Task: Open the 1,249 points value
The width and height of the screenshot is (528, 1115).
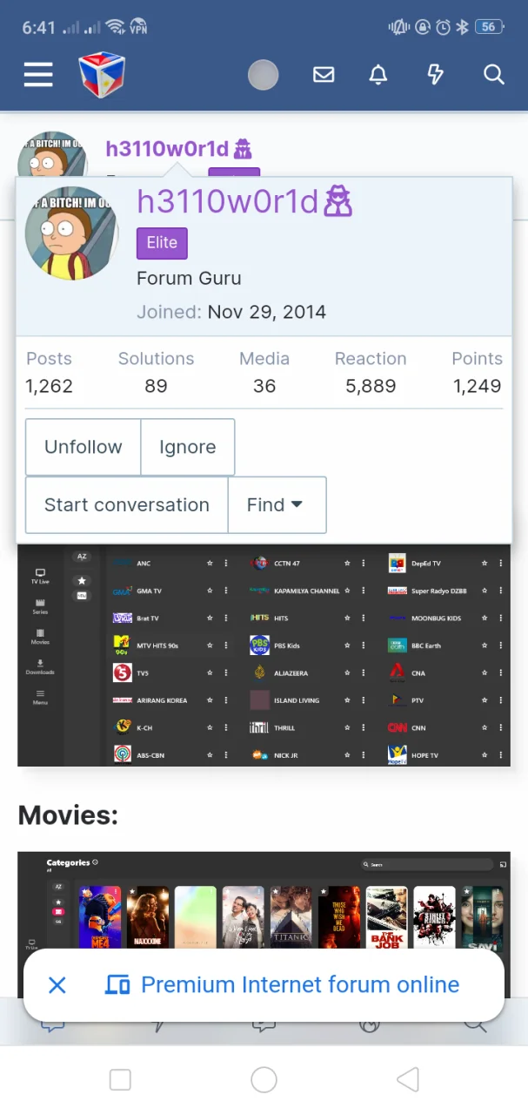Action: coord(478,386)
